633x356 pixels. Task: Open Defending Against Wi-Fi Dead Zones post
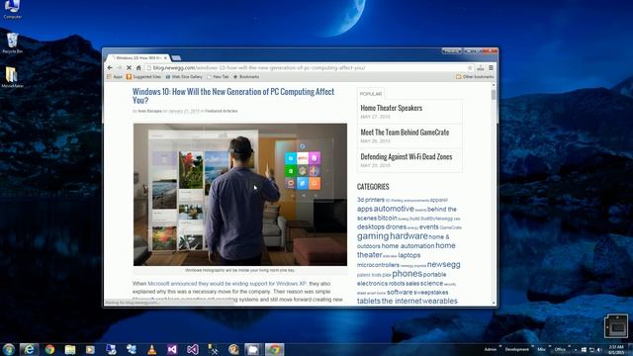coord(407,156)
